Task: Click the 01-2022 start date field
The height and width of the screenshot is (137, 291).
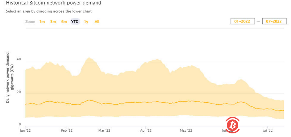Action: pos(242,21)
